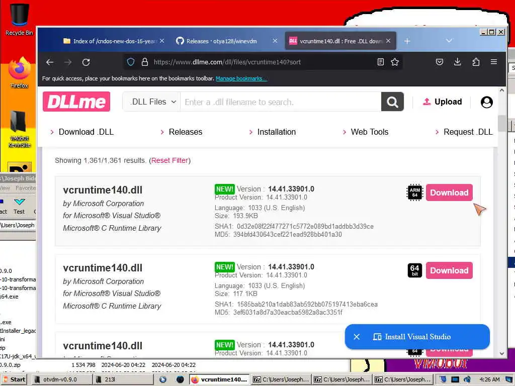Open Favorites menu in 7-Zip window
Viewport: 515px width, 386px height.
point(25,188)
